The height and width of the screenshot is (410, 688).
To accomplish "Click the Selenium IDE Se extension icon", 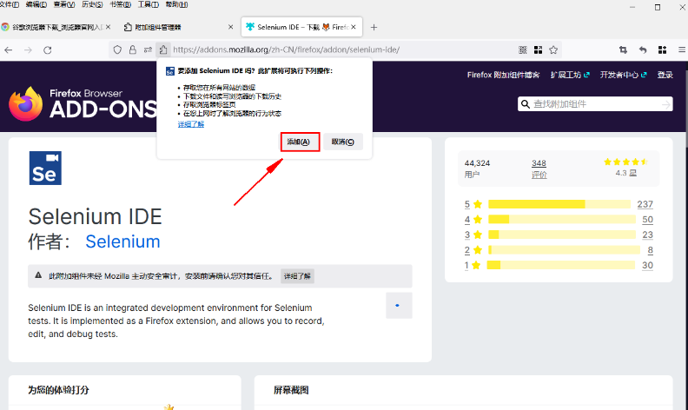I will coord(45,169).
